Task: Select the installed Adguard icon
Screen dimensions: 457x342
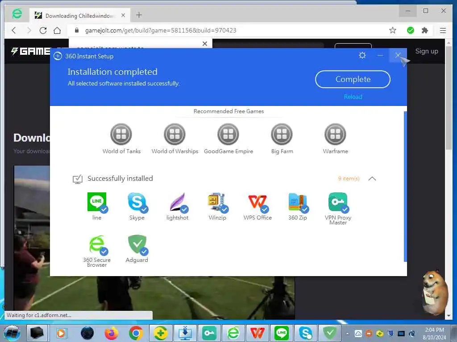Action: point(137,244)
